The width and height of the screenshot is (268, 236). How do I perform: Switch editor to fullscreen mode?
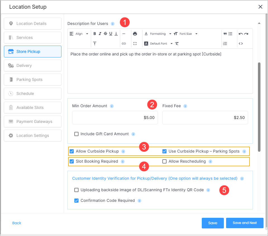135,43
